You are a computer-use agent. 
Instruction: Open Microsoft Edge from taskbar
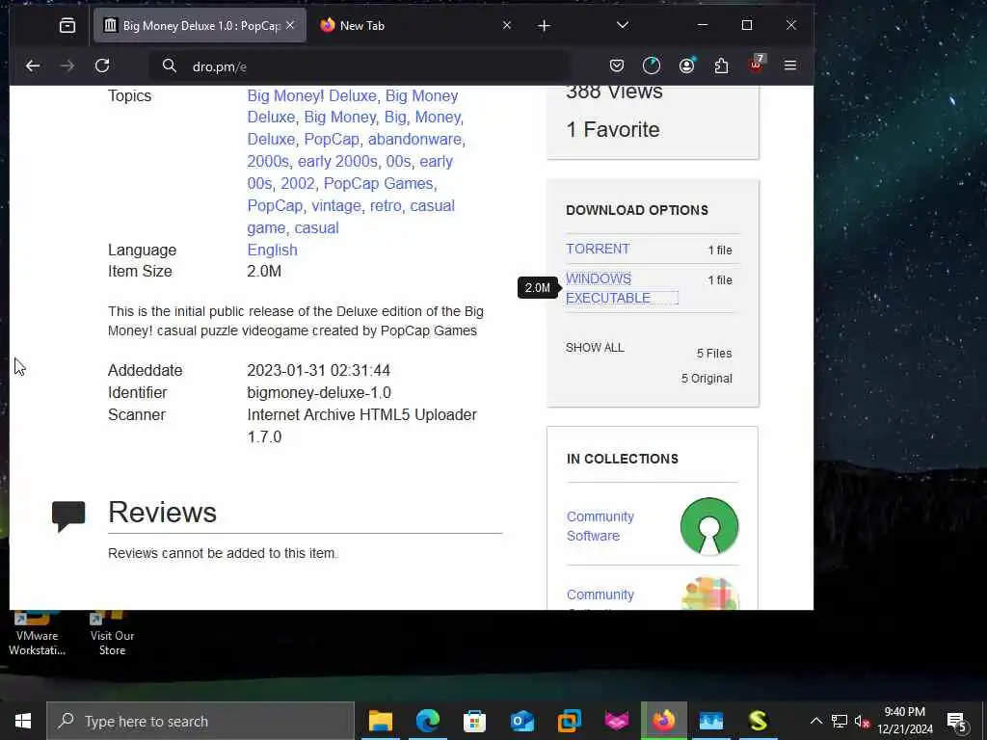pyautogui.click(x=427, y=721)
